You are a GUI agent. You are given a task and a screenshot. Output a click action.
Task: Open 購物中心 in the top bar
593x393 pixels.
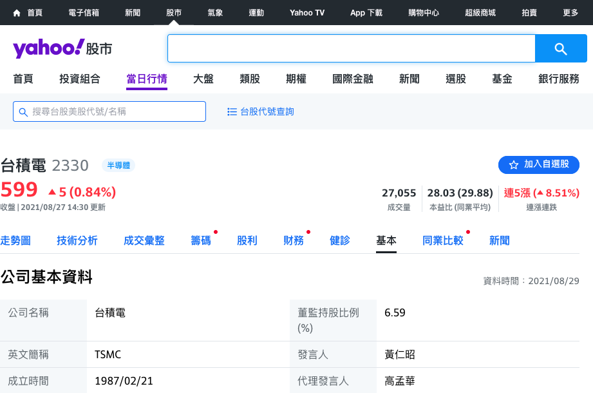point(424,13)
